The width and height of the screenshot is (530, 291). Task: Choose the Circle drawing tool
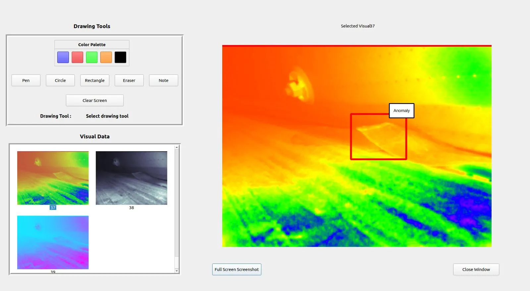(x=60, y=80)
